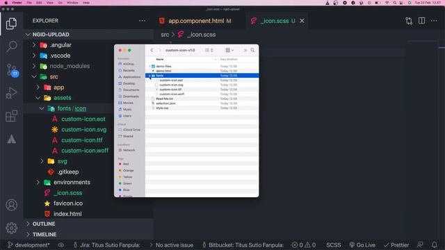
Task: Expand the OUTLINE section
Action: pos(28,224)
